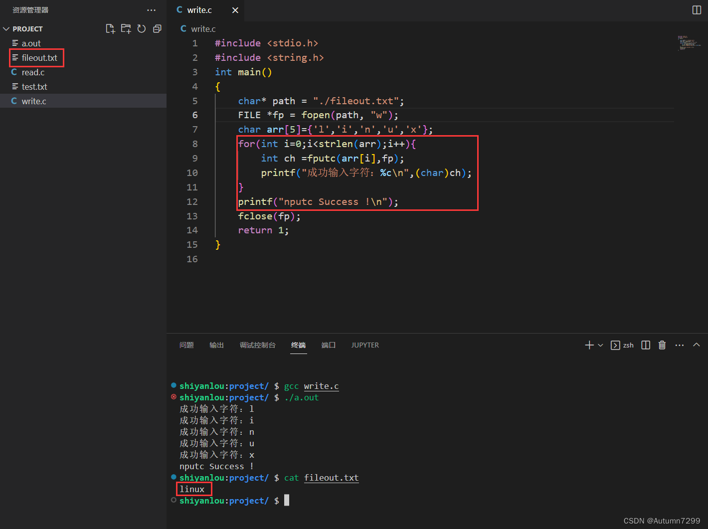Click the file icon beside a.out
Viewport: 708px width, 529px height.
point(15,43)
